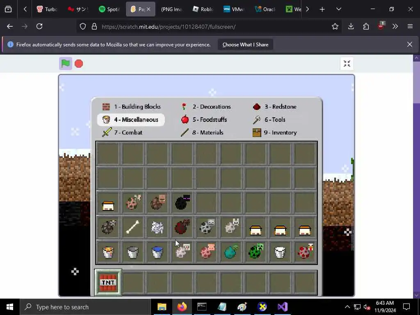Viewport: 420px width, 315px height.
Task: Open the 2 - Decorations category
Action: point(206,107)
